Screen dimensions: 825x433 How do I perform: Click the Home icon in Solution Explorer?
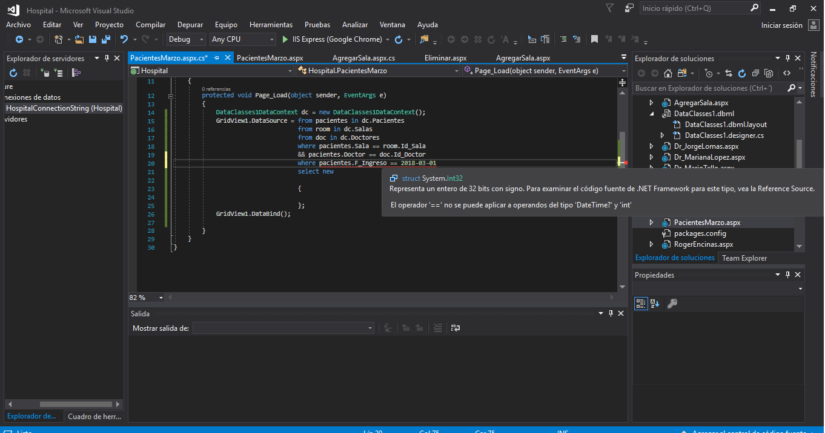point(668,73)
